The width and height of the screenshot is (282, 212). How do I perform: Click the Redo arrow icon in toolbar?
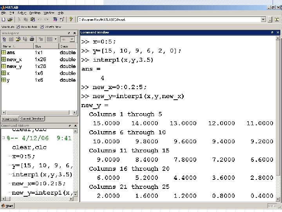tap(46, 19)
